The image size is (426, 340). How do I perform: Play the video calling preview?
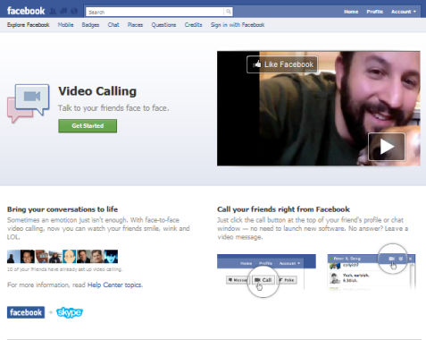(x=387, y=147)
